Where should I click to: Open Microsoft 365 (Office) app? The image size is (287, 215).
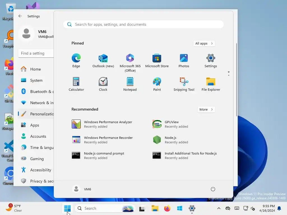[130, 63]
